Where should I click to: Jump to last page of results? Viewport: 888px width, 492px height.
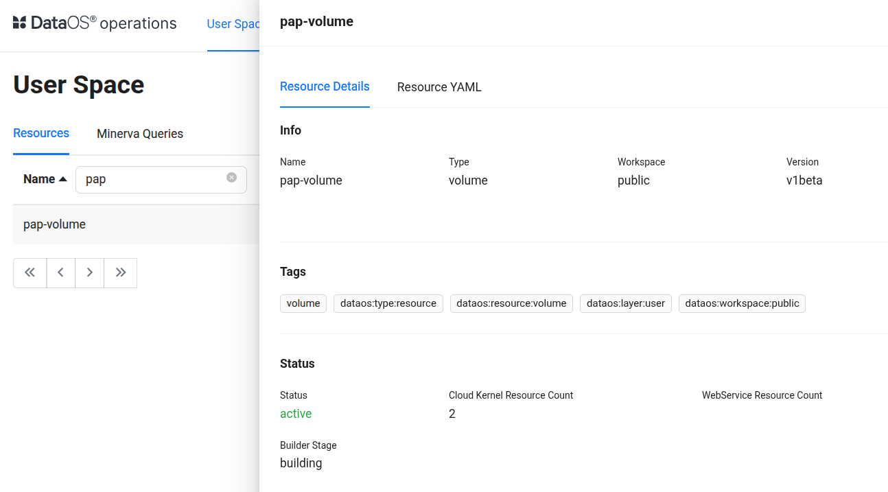121,272
